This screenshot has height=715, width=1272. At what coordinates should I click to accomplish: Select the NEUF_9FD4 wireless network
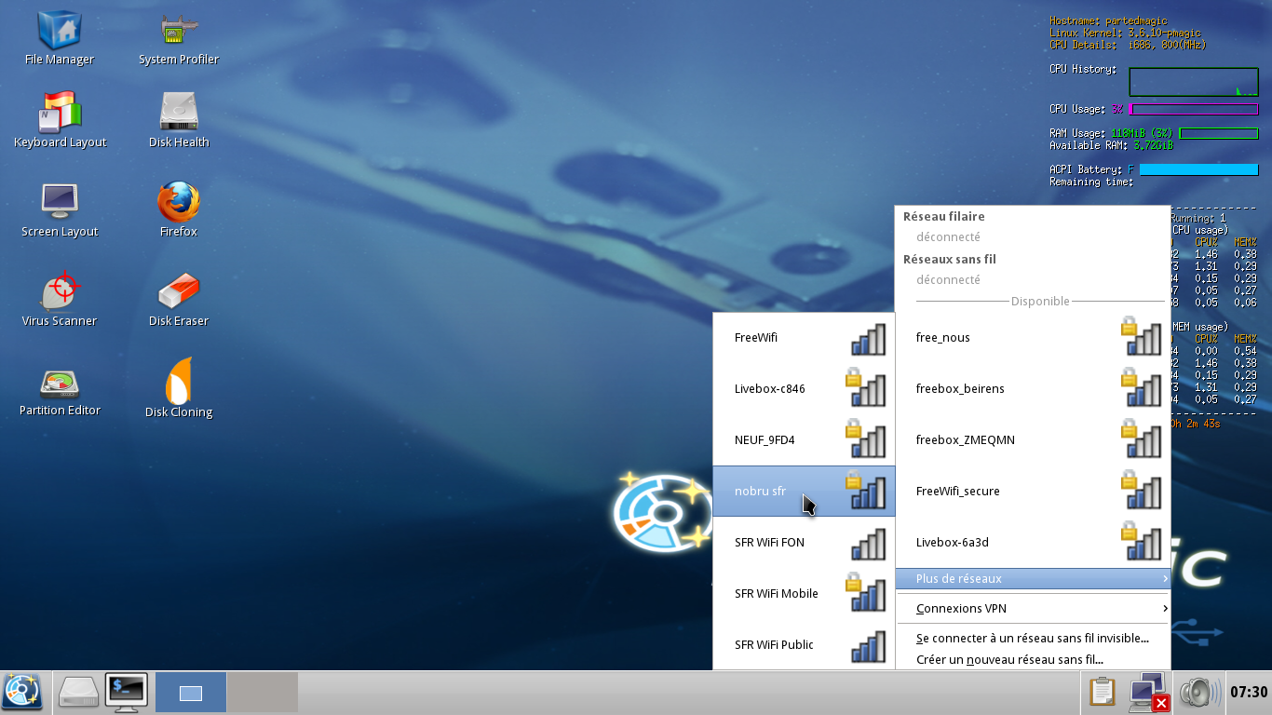click(804, 439)
